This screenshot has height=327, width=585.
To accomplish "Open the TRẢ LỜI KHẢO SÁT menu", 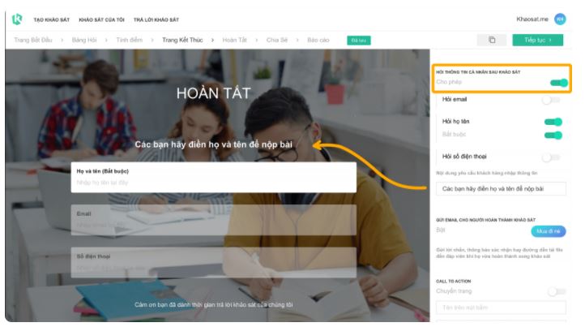I will [156, 19].
